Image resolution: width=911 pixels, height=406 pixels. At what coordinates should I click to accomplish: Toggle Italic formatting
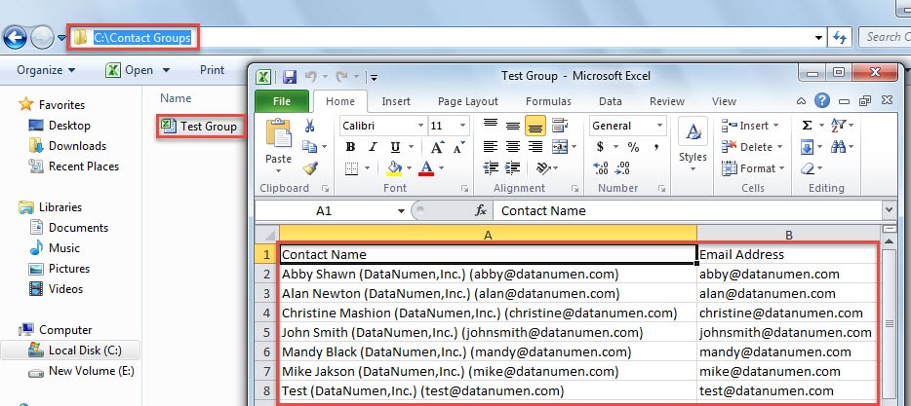[x=373, y=147]
